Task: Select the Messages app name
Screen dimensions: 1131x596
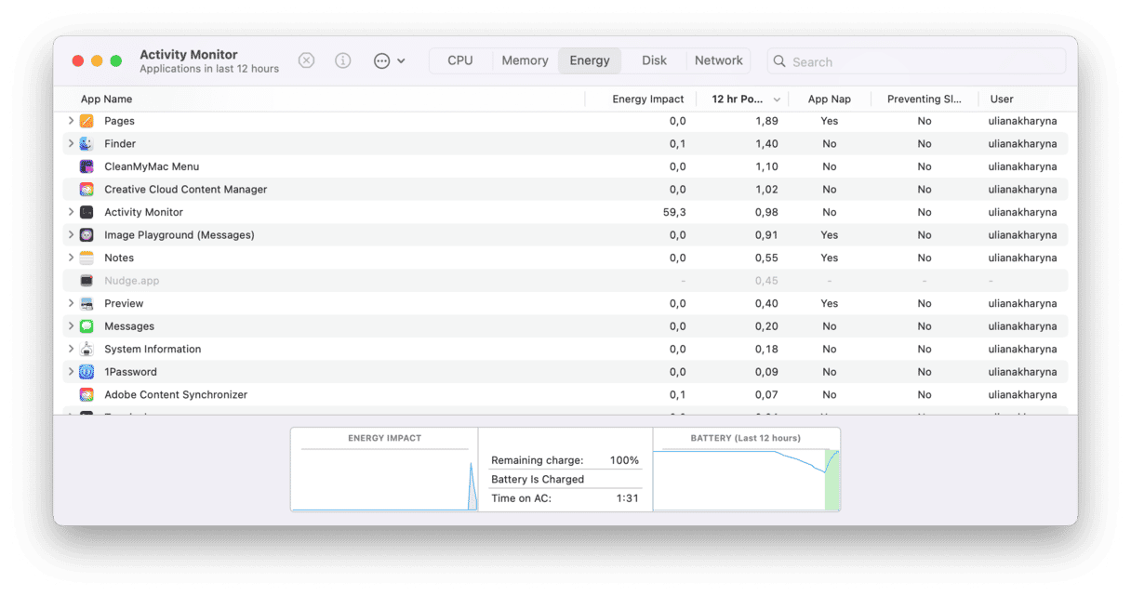Action: pos(129,326)
